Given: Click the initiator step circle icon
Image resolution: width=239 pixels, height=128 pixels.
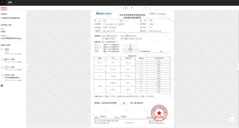Looking at the screenshot, I should 2,49.
